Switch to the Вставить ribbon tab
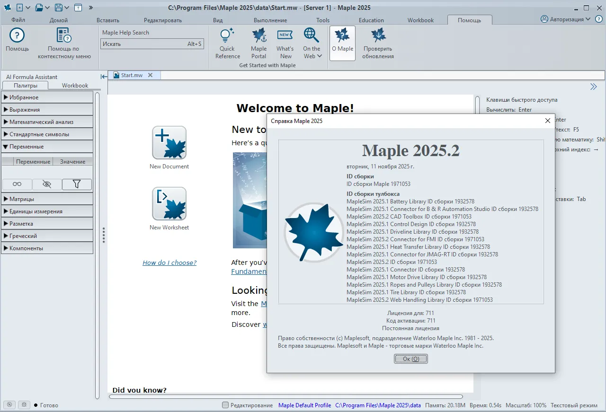 click(x=108, y=20)
